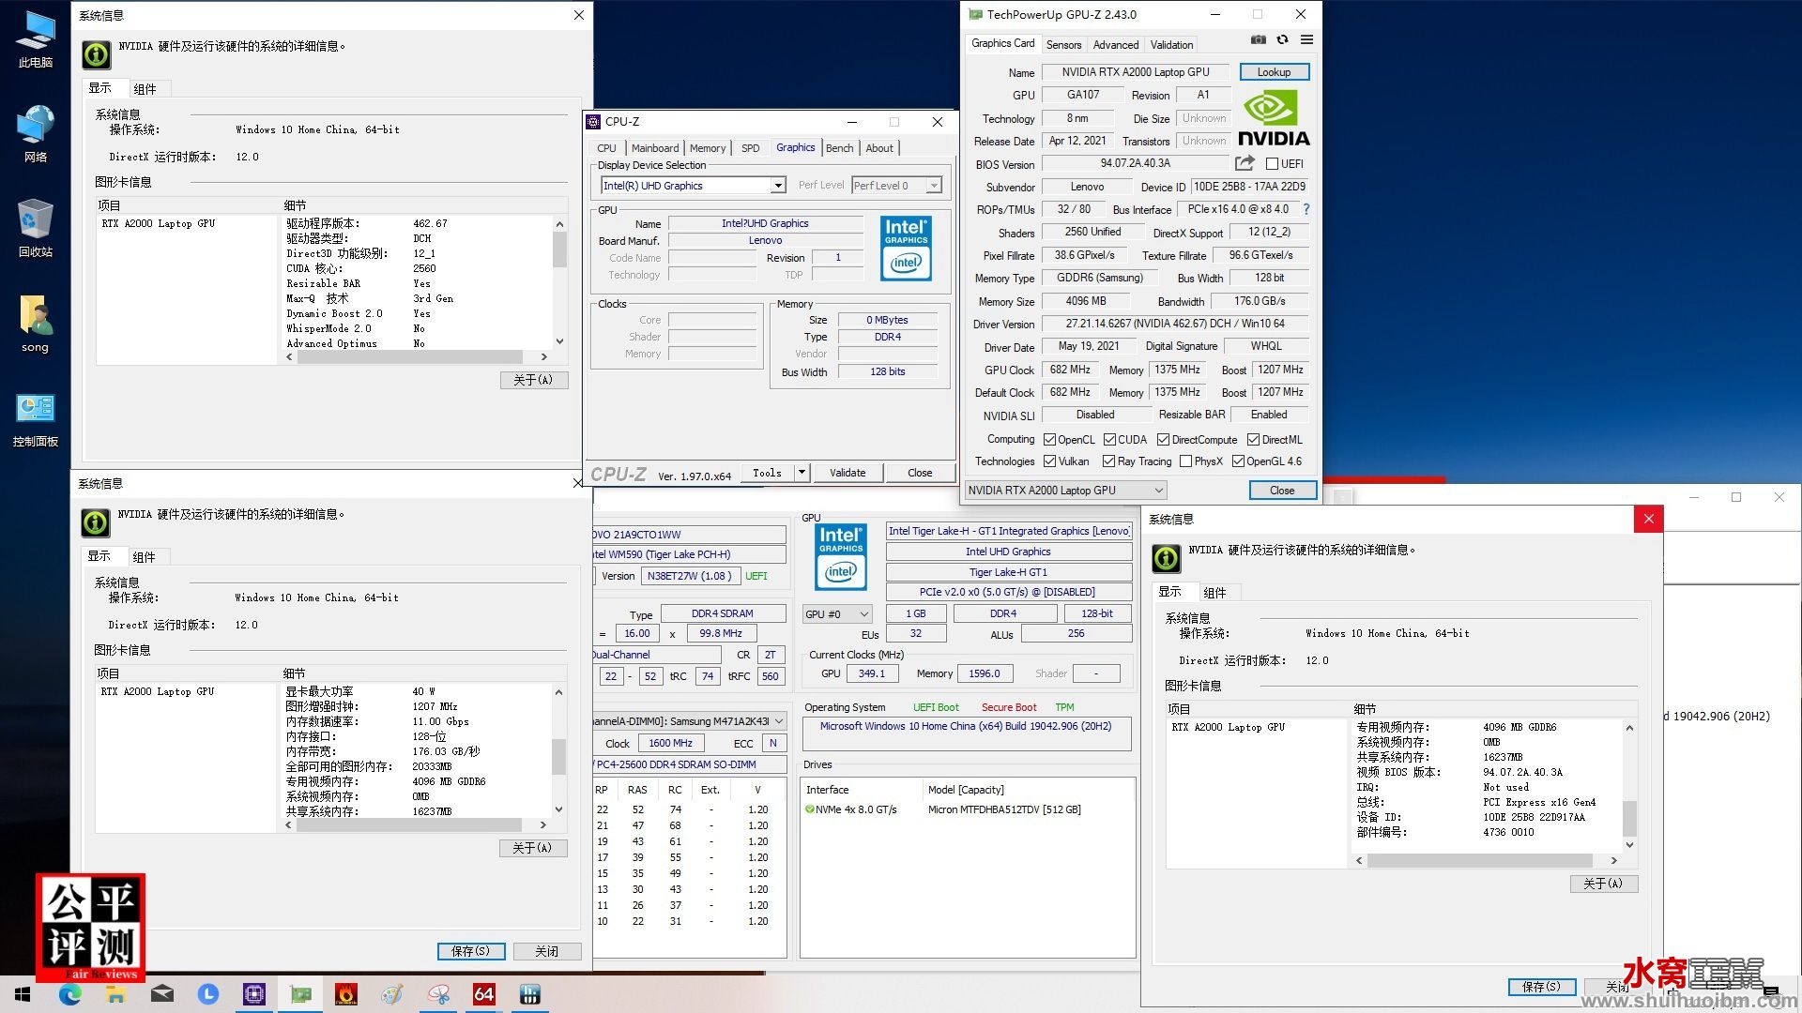Viewport: 1802px width, 1013px height.
Task: Toggle the UEFI checkbox in GPU-Z
Action: 1272,163
